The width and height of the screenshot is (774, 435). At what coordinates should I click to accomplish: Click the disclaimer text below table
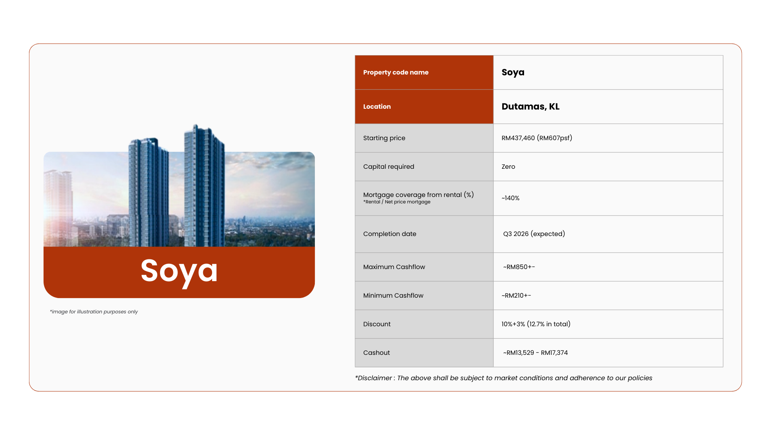503,378
